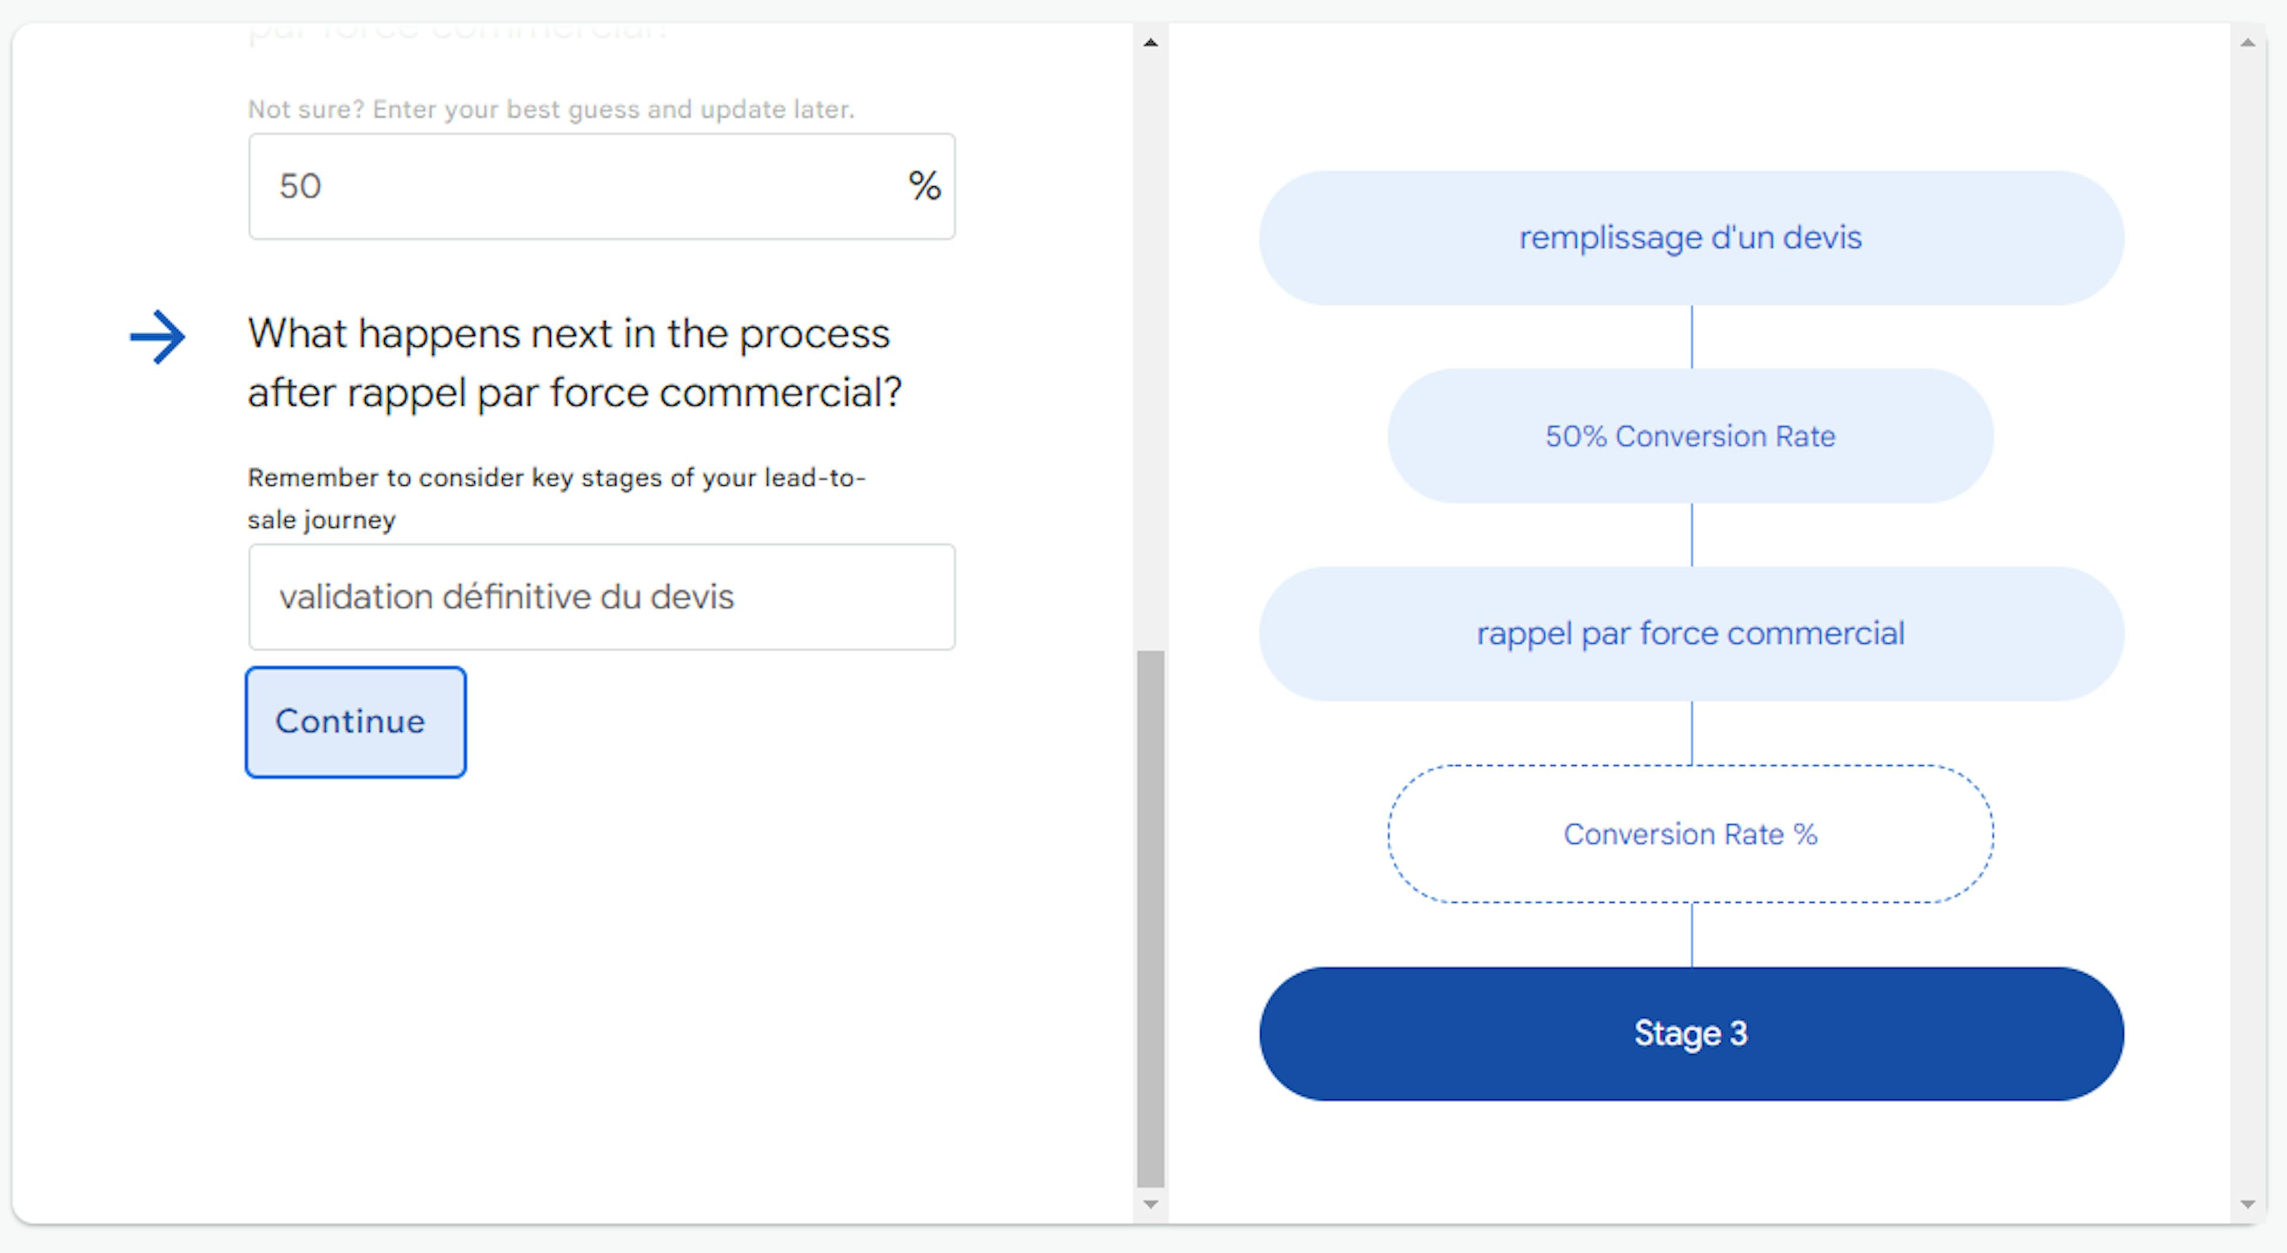Click right panel scroll-down arrow
The image size is (2287, 1253).
tap(2247, 1204)
